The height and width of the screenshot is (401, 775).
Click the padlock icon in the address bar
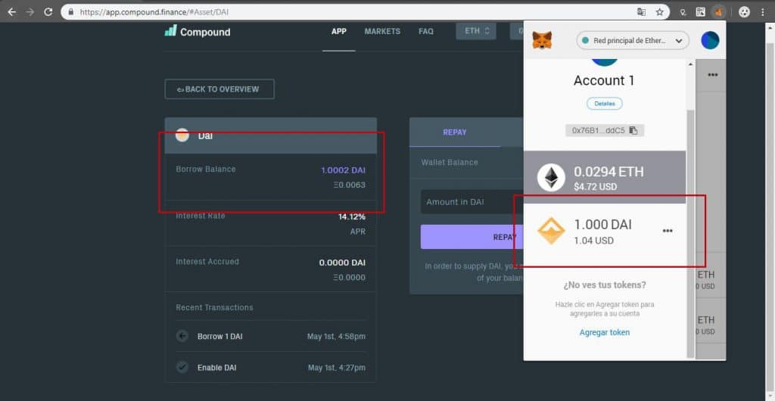coord(71,12)
